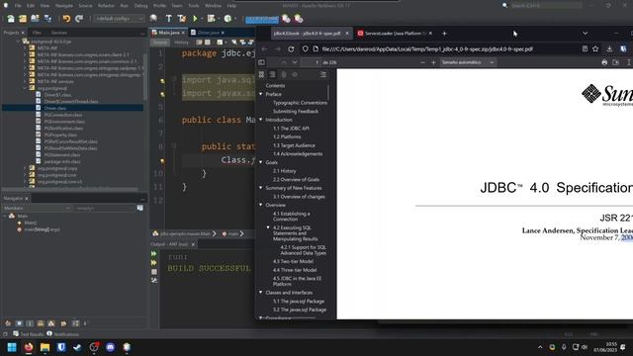This screenshot has height=356, width=633.
Task: Toggle the History view button in editor
Action: (181, 42)
